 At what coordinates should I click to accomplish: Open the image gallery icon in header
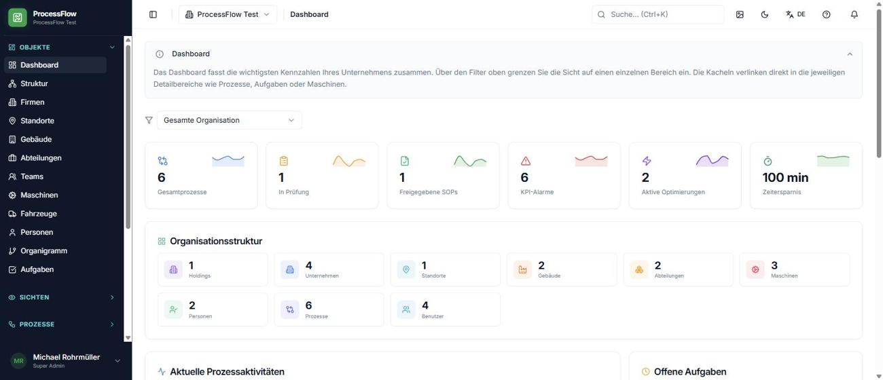740,14
